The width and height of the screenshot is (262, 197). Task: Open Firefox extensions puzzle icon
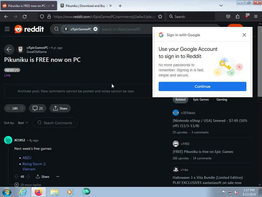click(237, 16)
